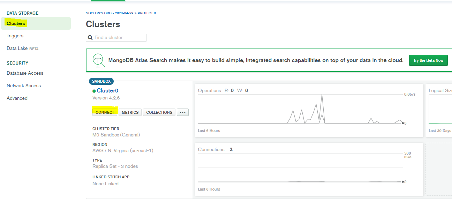Click the DATA STORAGE section header
The width and height of the screenshot is (452, 208).
point(23,13)
